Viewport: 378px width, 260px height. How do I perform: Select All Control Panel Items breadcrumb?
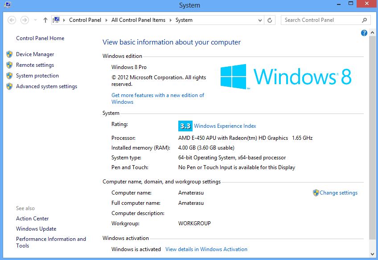click(x=138, y=20)
